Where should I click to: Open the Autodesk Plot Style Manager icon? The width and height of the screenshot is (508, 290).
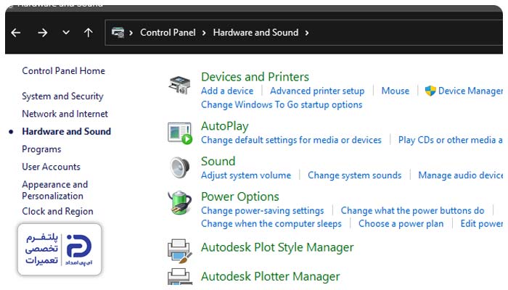point(180,251)
